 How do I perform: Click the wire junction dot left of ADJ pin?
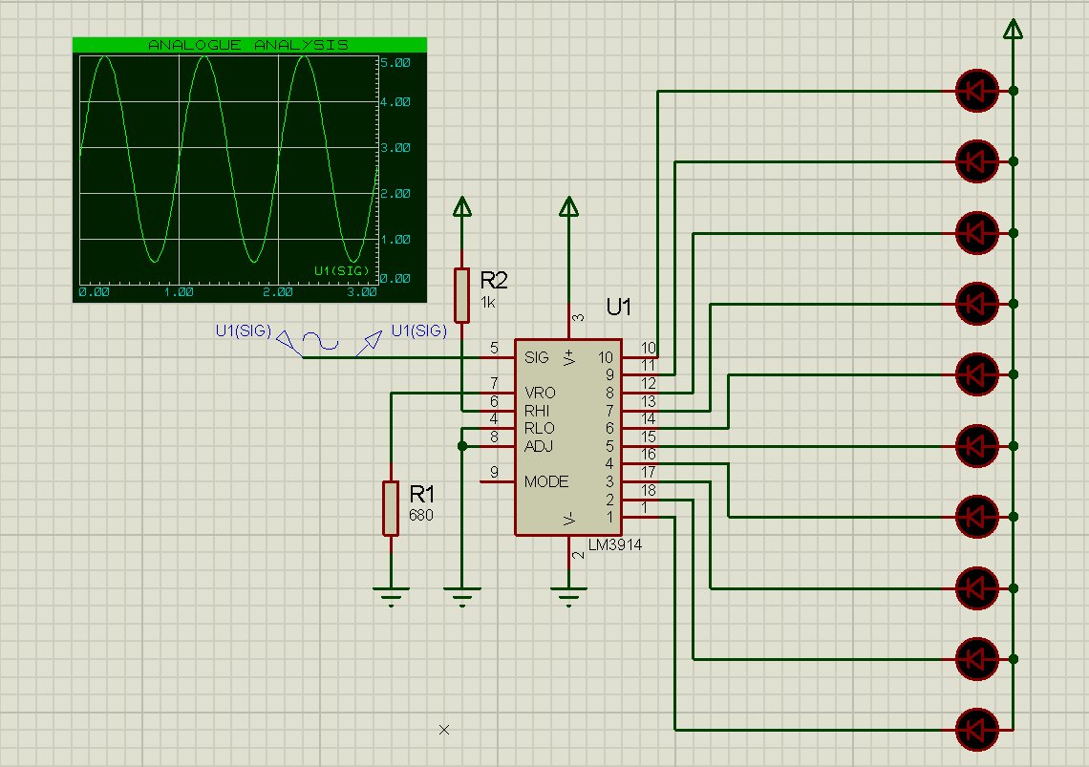pyautogui.click(x=461, y=446)
